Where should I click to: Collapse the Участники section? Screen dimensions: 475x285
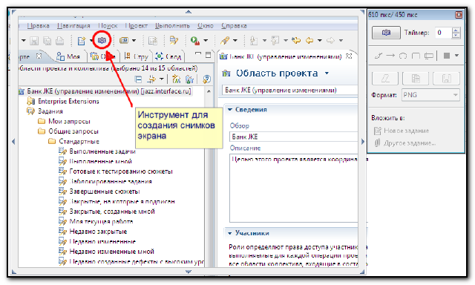[x=230, y=233]
